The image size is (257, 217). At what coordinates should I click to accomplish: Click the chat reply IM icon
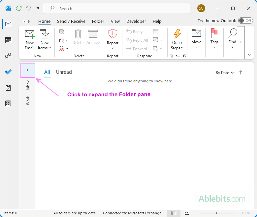point(157,40)
